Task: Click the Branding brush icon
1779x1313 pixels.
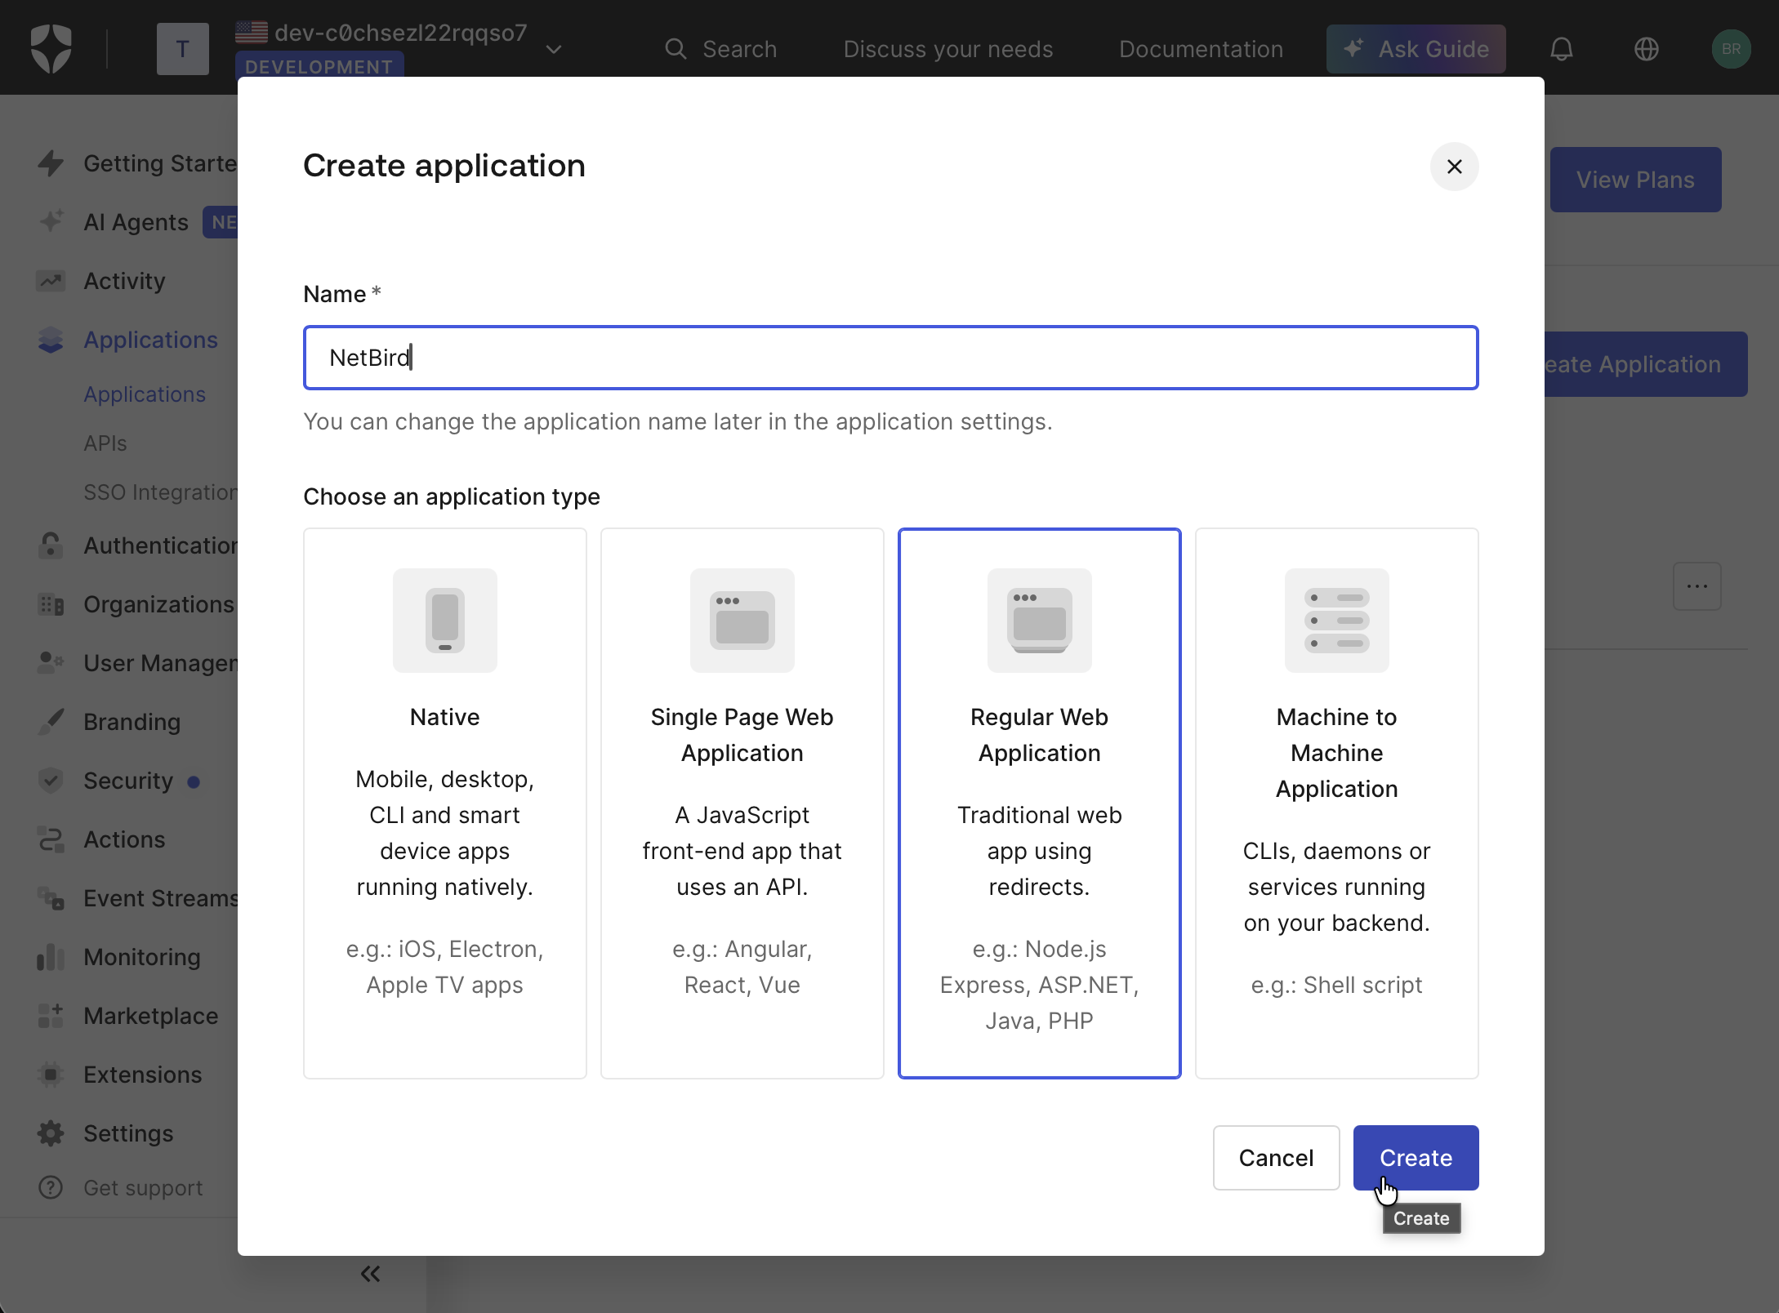Action: click(x=51, y=722)
